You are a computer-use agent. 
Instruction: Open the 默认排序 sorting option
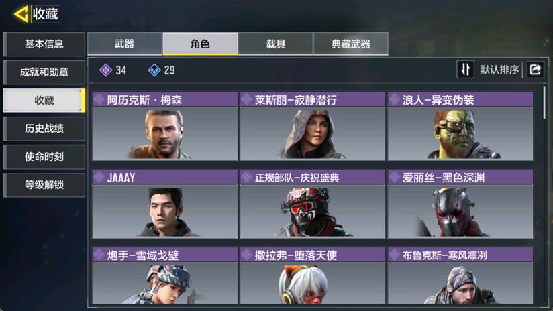click(x=499, y=70)
